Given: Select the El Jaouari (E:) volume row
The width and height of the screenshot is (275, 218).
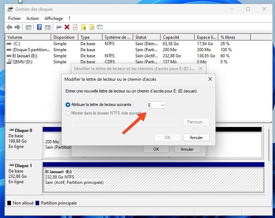Looking at the screenshot, I should [x=25, y=56].
